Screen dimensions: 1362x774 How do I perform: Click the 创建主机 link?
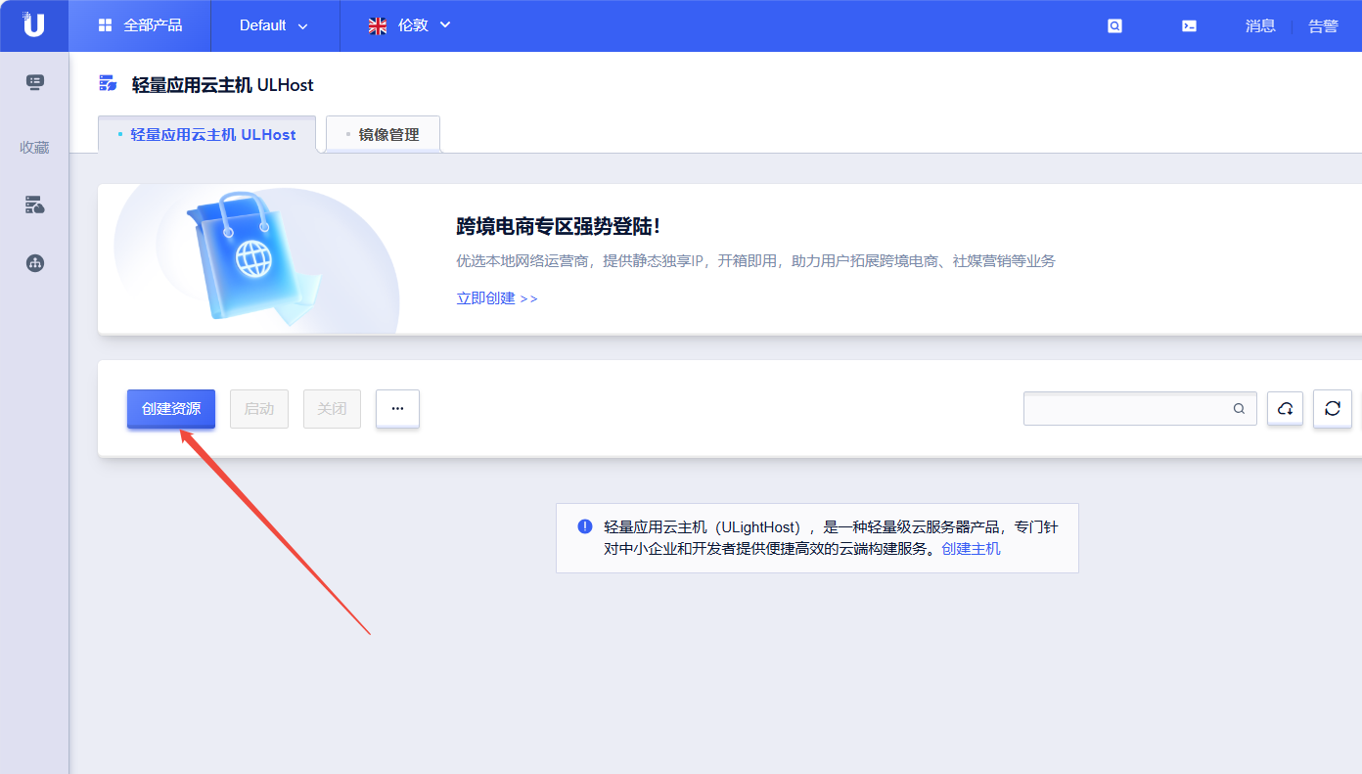click(x=971, y=549)
